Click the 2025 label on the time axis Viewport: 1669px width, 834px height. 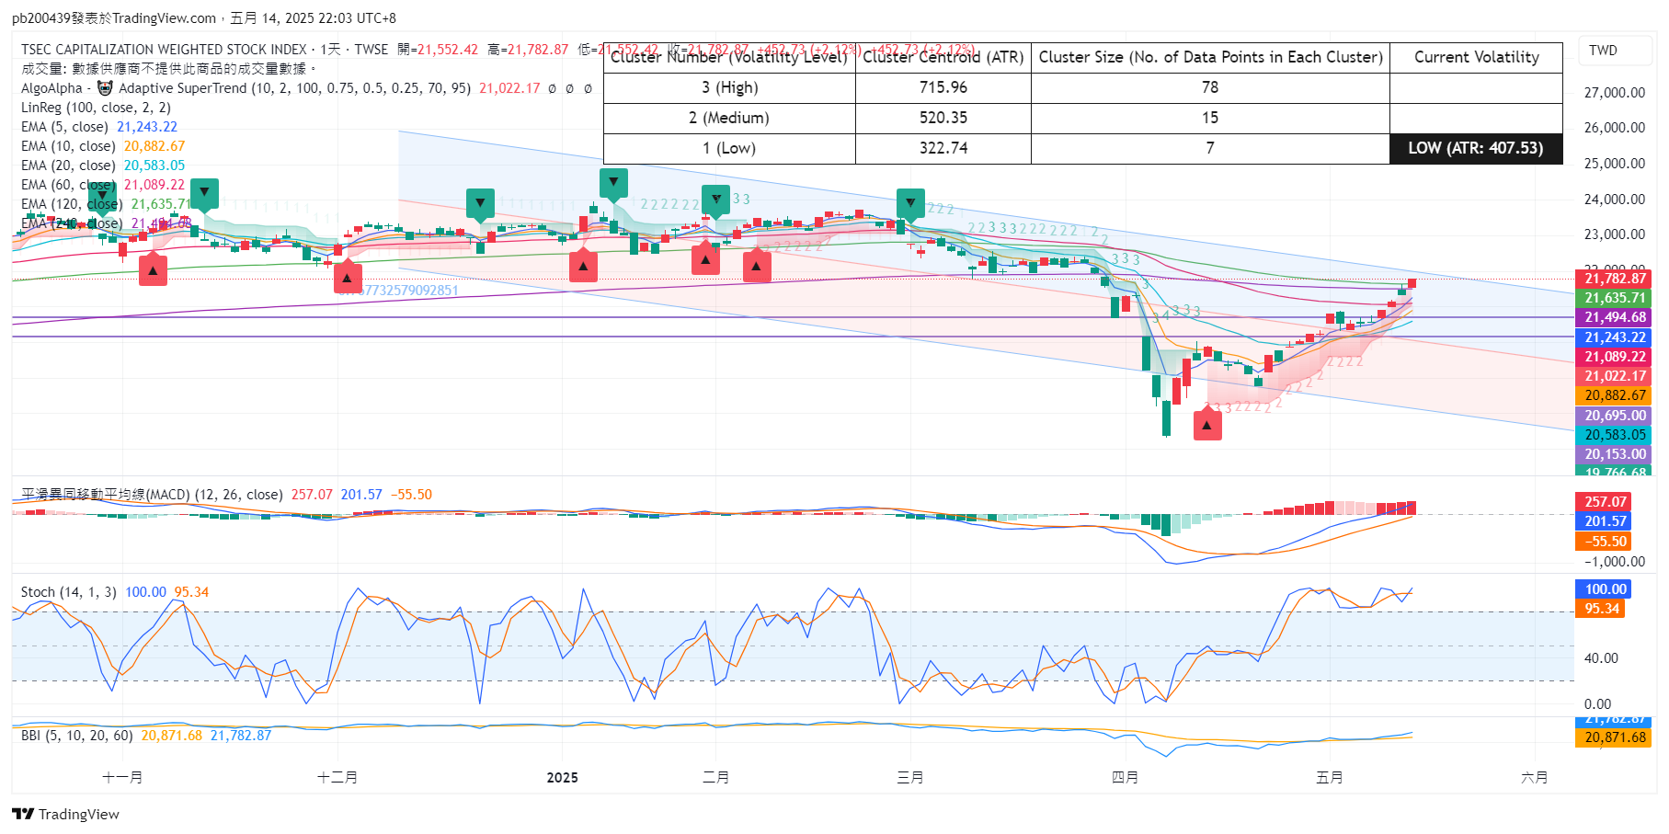point(562,778)
